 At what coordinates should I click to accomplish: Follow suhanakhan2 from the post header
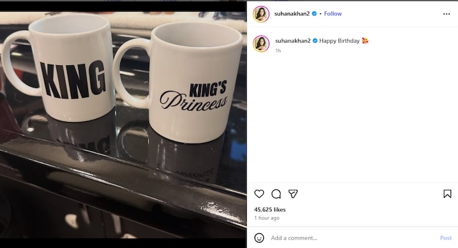pyautogui.click(x=333, y=13)
